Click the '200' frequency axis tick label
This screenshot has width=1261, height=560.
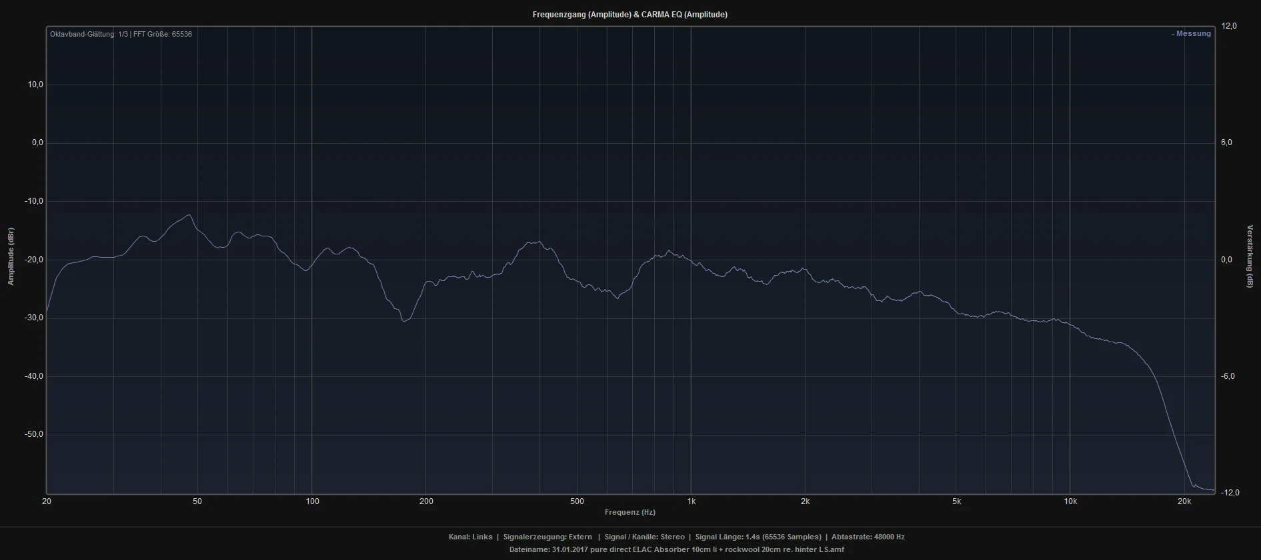coord(426,501)
